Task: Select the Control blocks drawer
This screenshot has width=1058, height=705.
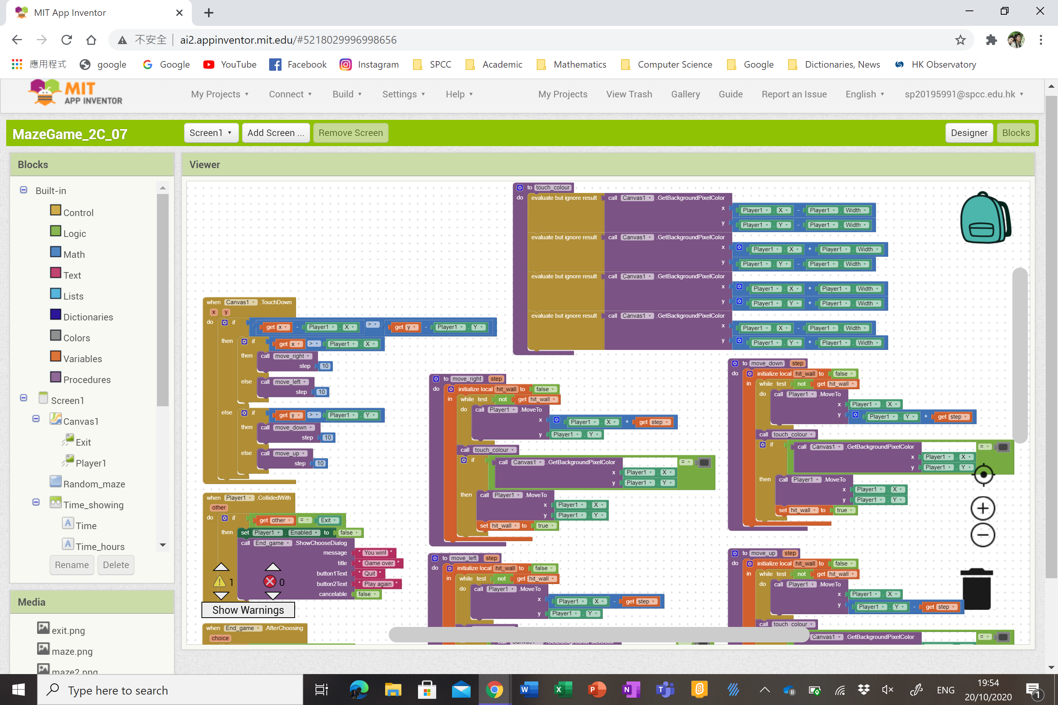Action: (78, 212)
